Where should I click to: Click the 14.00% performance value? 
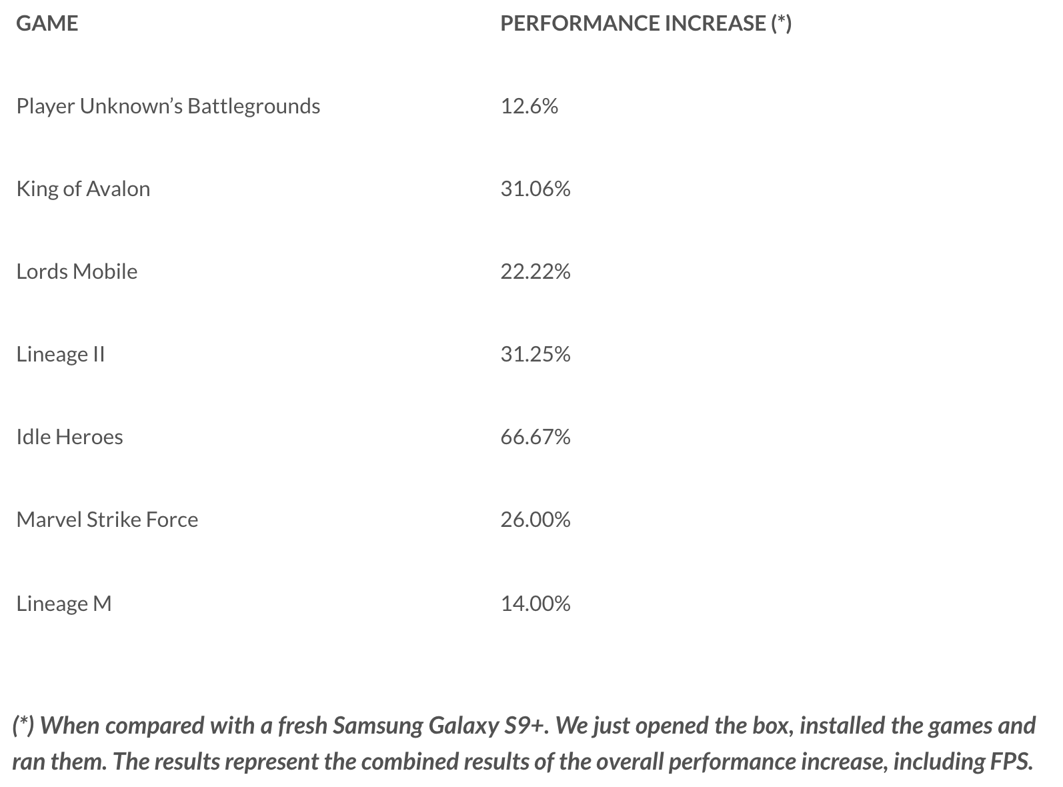[x=536, y=604]
